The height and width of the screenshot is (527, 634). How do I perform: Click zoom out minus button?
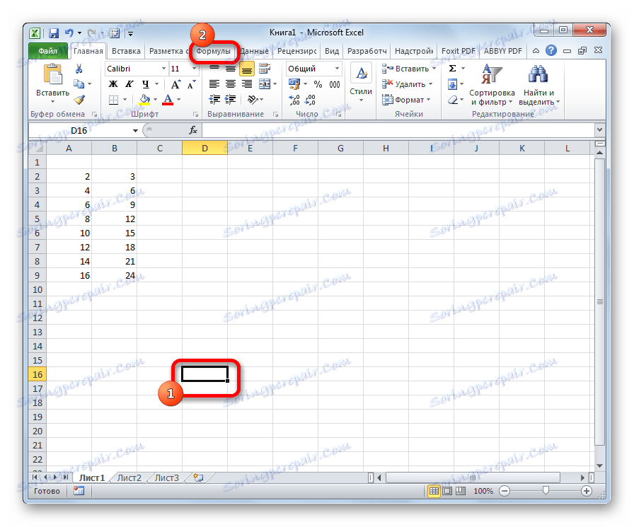[x=504, y=491]
